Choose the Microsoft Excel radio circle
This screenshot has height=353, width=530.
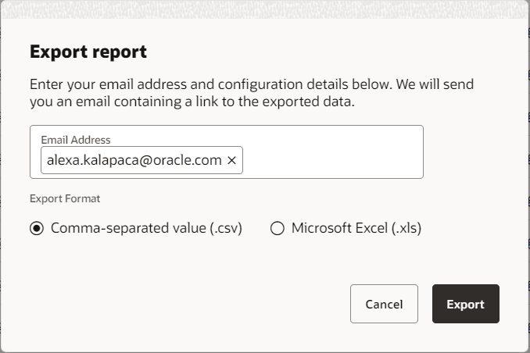click(277, 229)
